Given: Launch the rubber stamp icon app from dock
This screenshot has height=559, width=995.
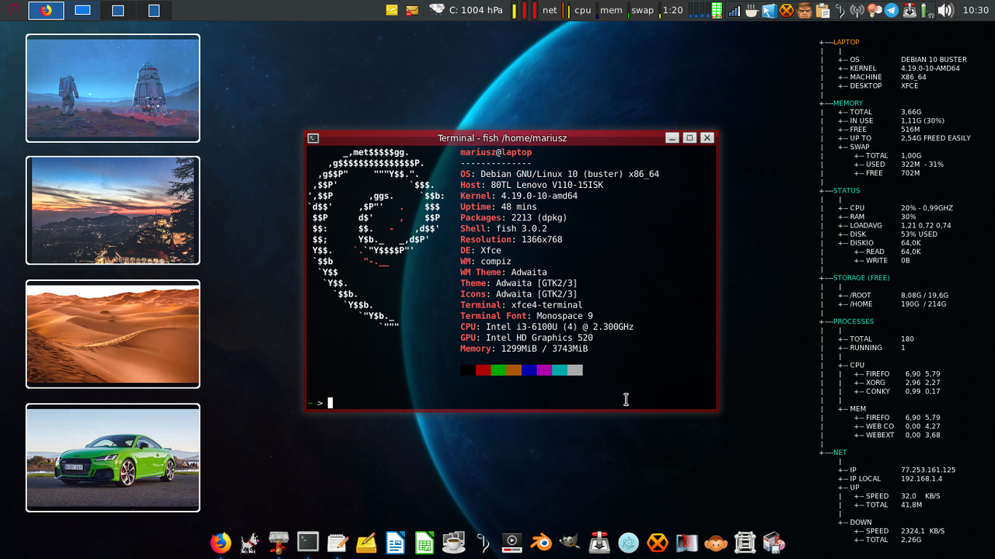Looking at the screenshot, I should [279, 542].
